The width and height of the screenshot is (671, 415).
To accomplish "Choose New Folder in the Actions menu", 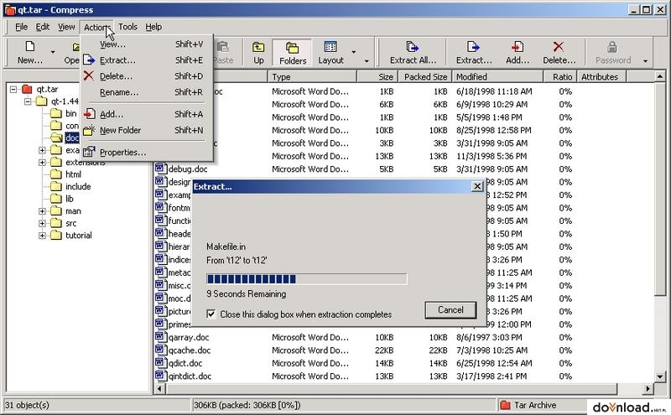I will click(146, 130).
